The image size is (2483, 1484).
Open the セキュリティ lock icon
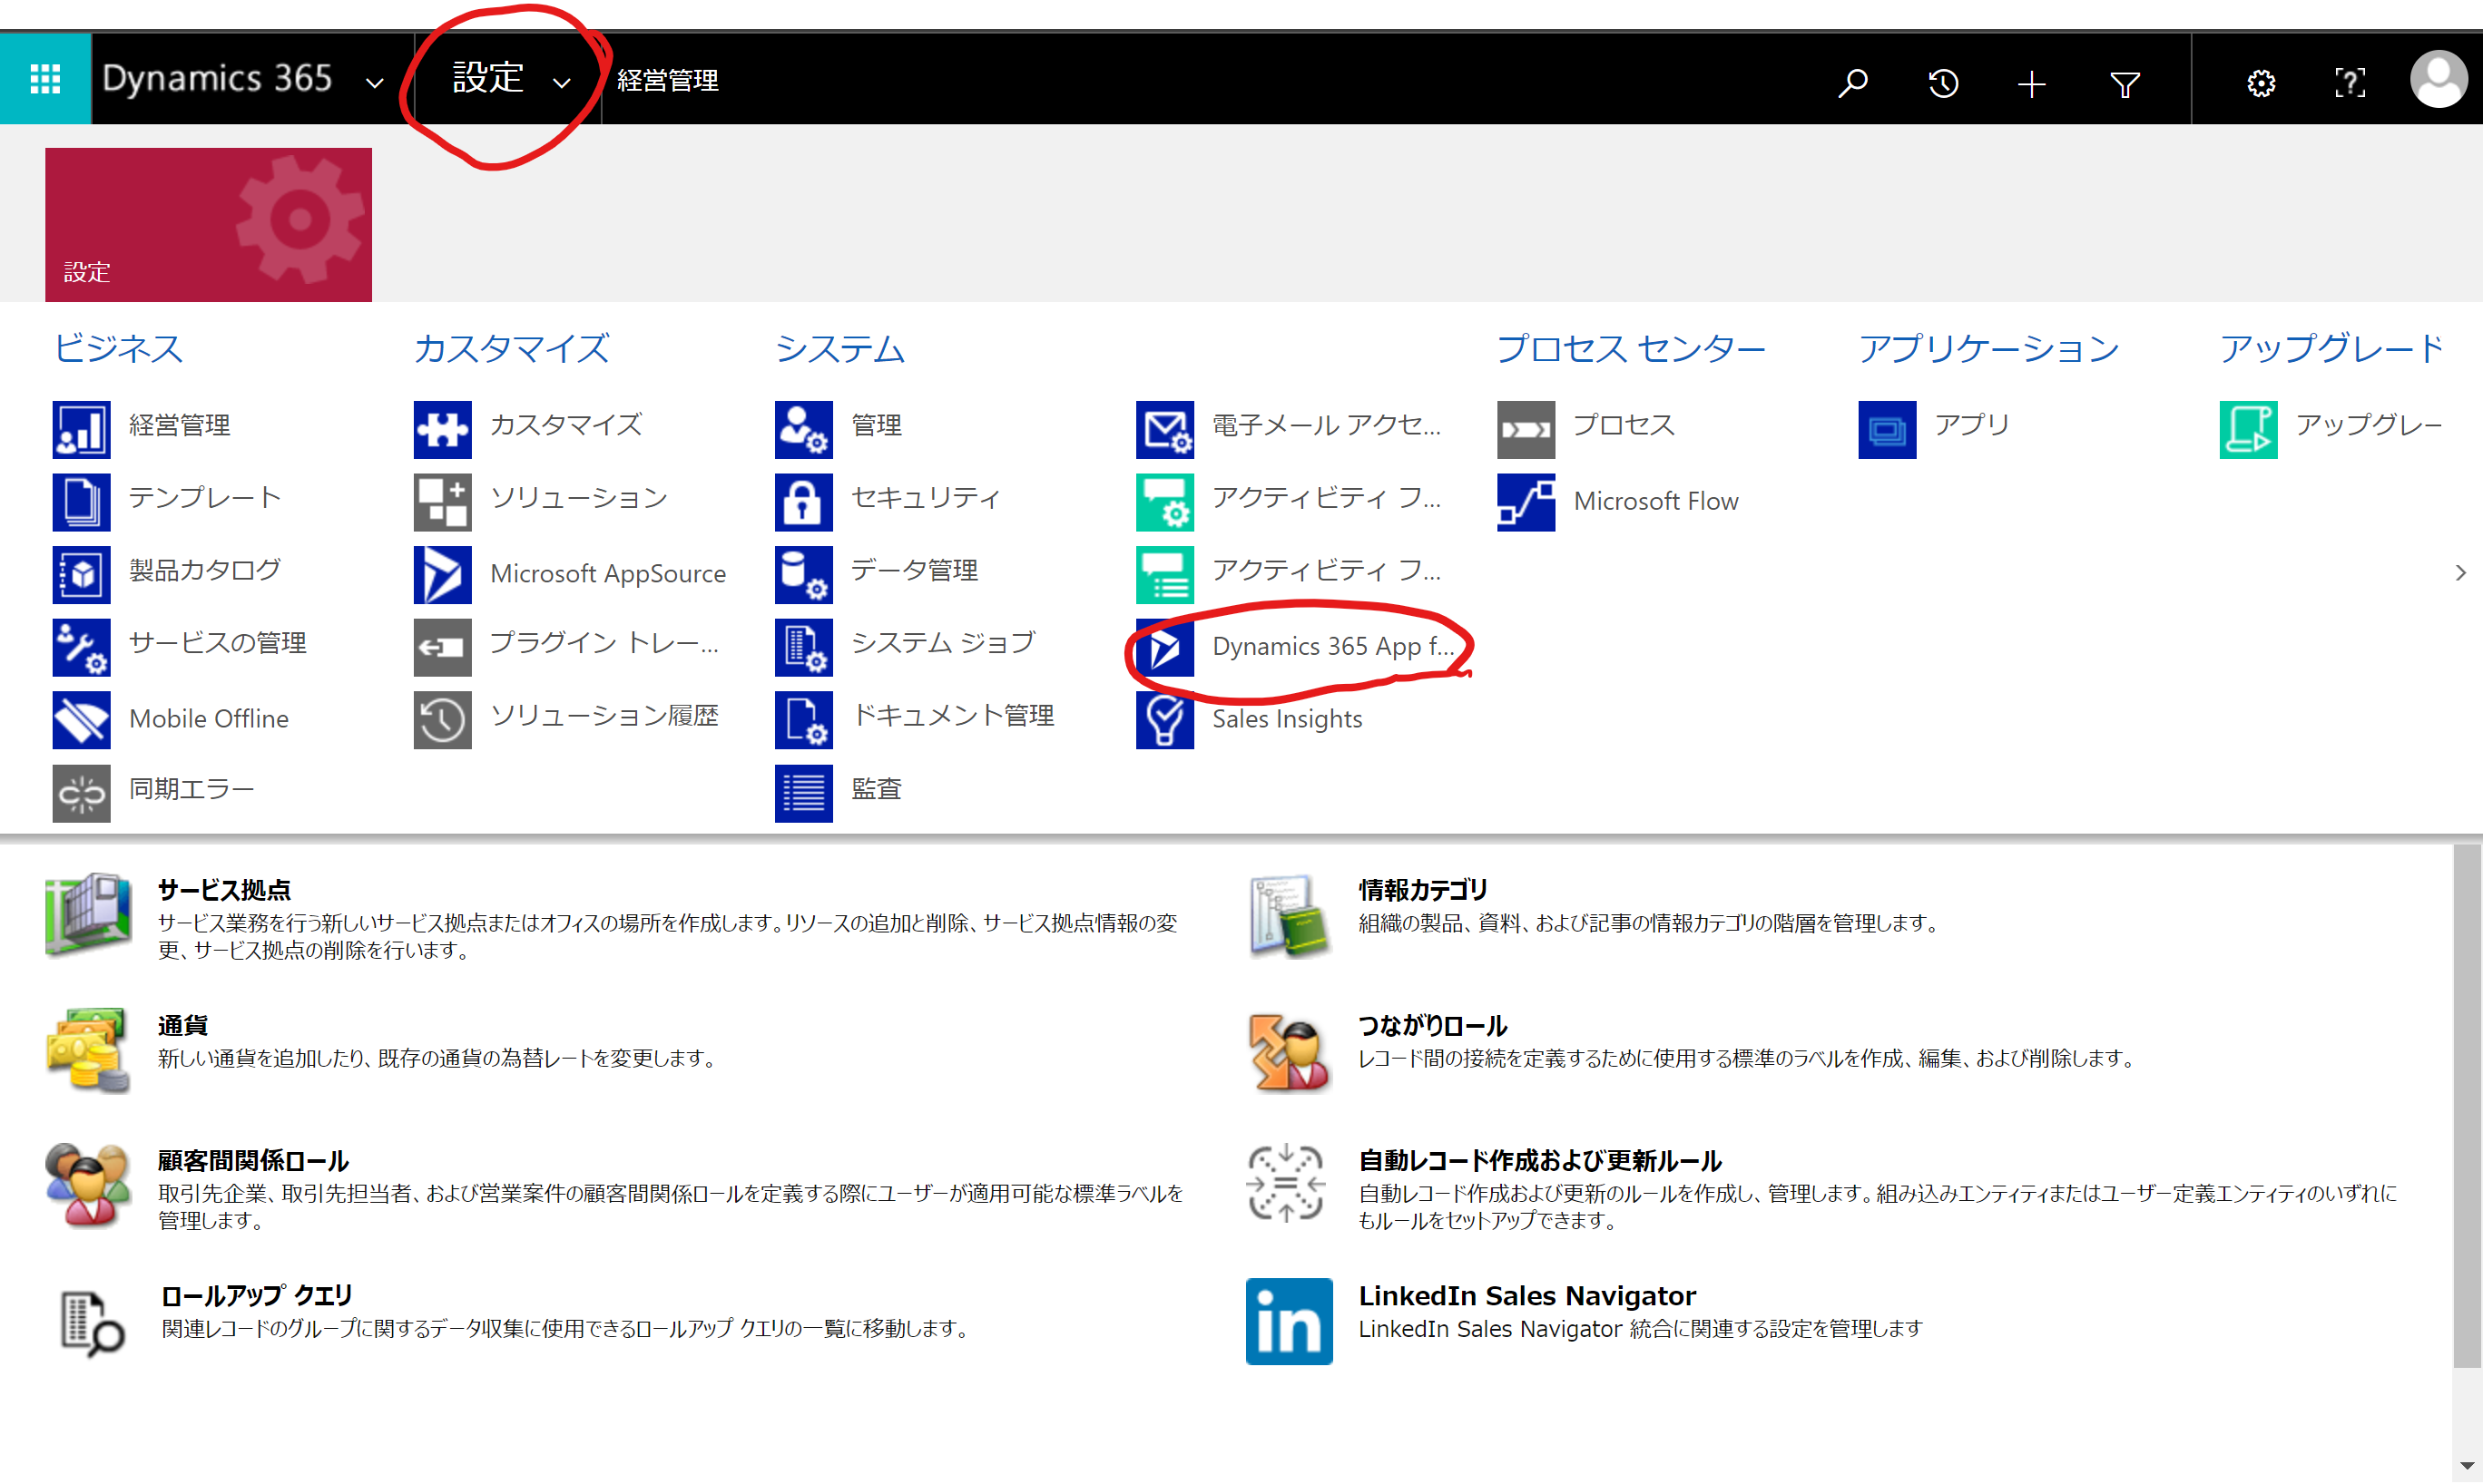pyautogui.click(x=803, y=501)
